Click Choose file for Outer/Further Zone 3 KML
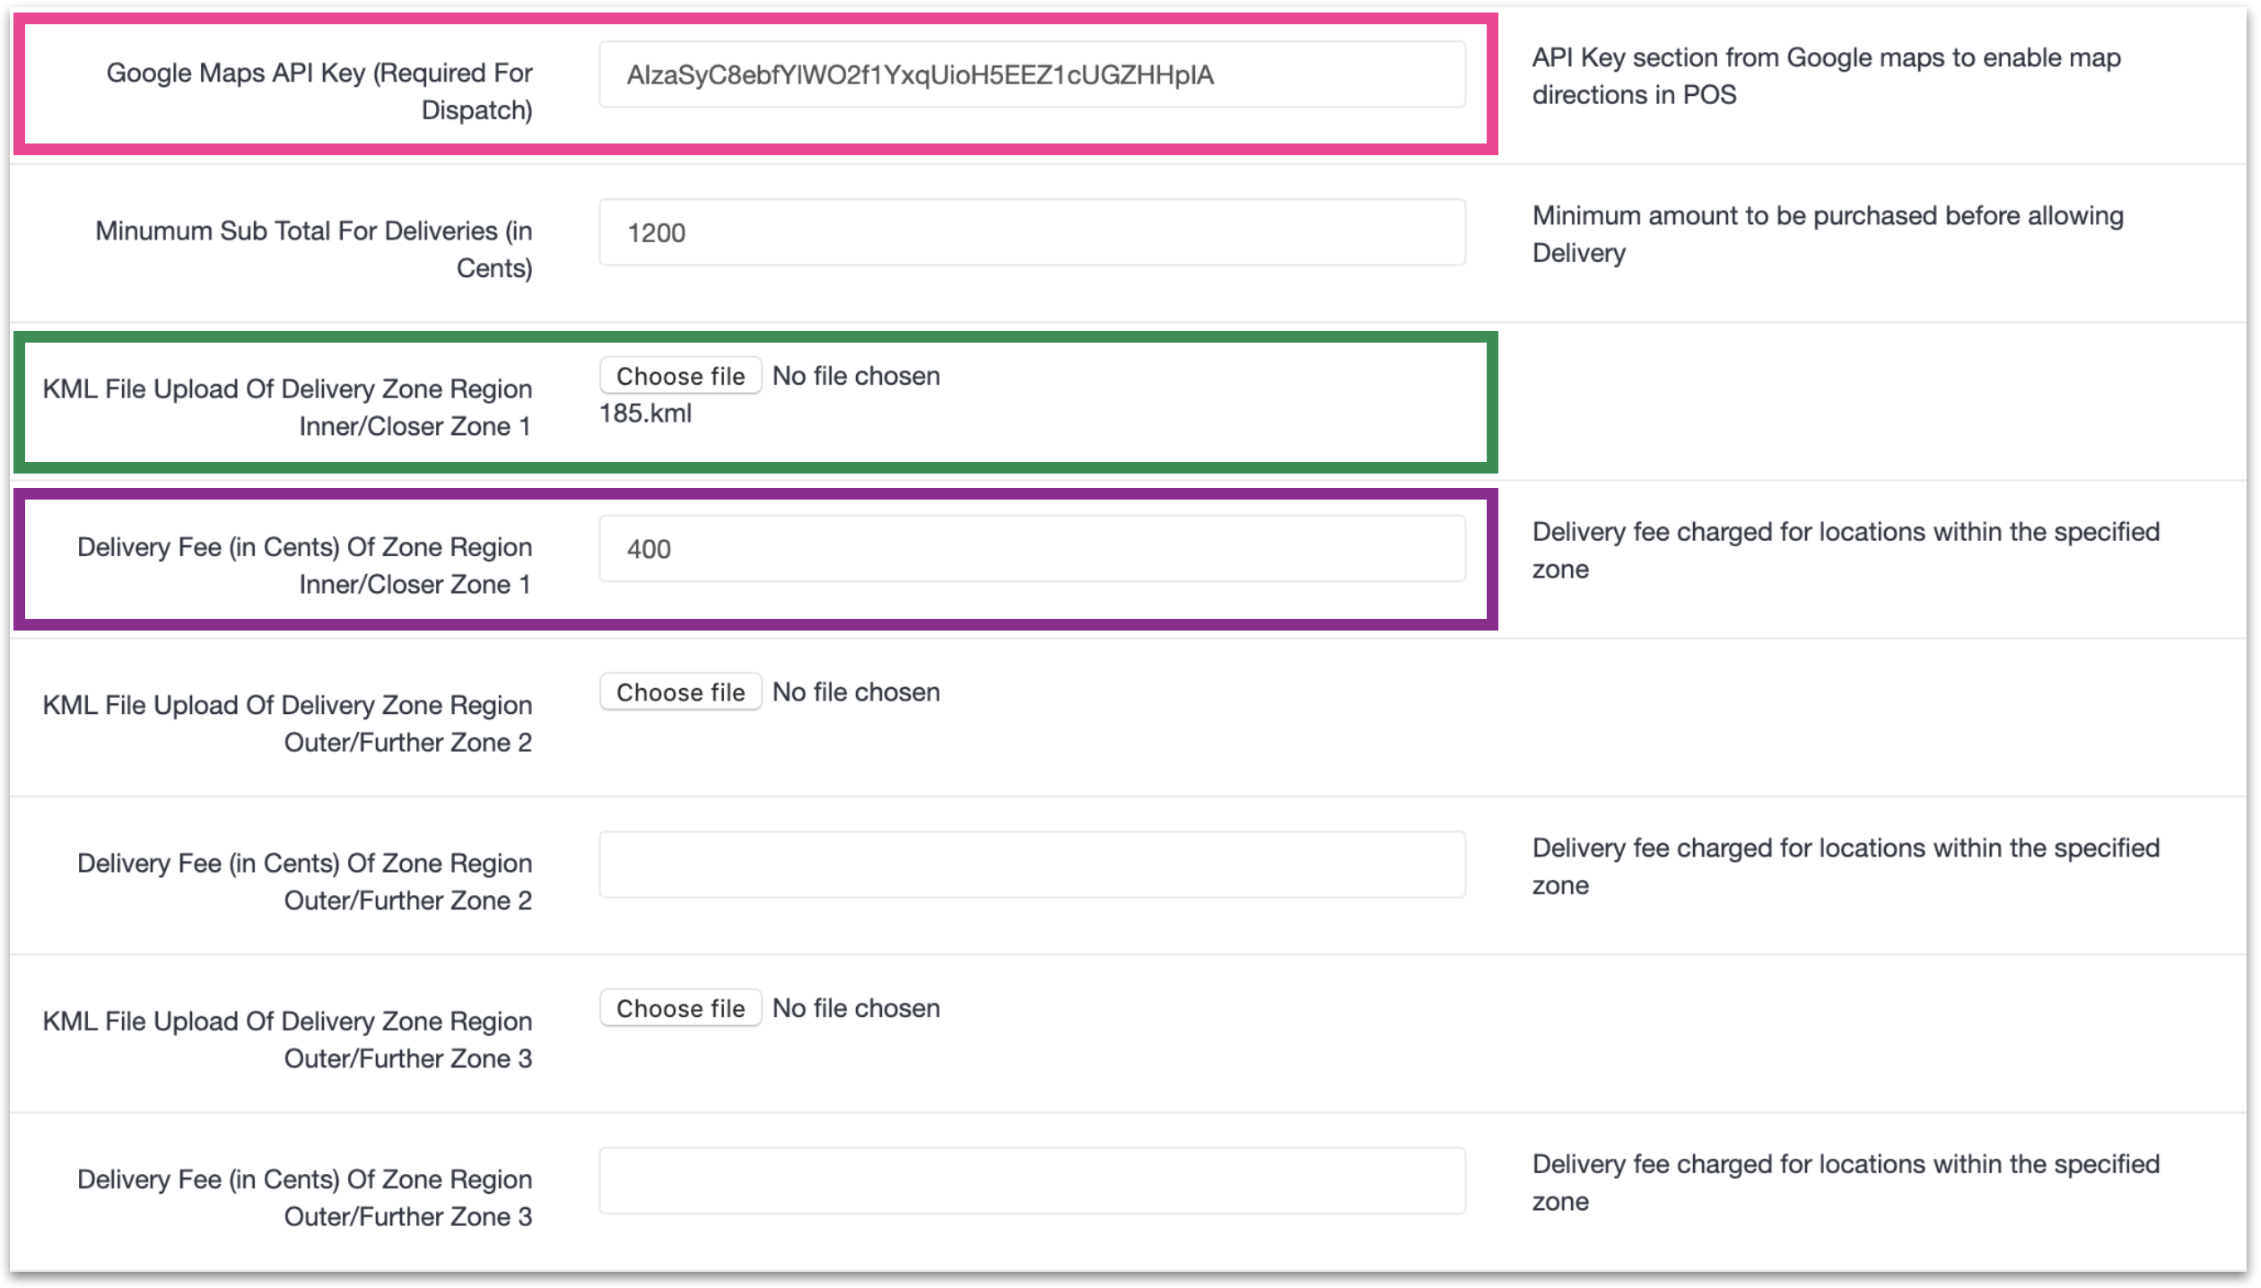The height and width of the screenshot is (1288, 2261). [x=680, y=1008]
